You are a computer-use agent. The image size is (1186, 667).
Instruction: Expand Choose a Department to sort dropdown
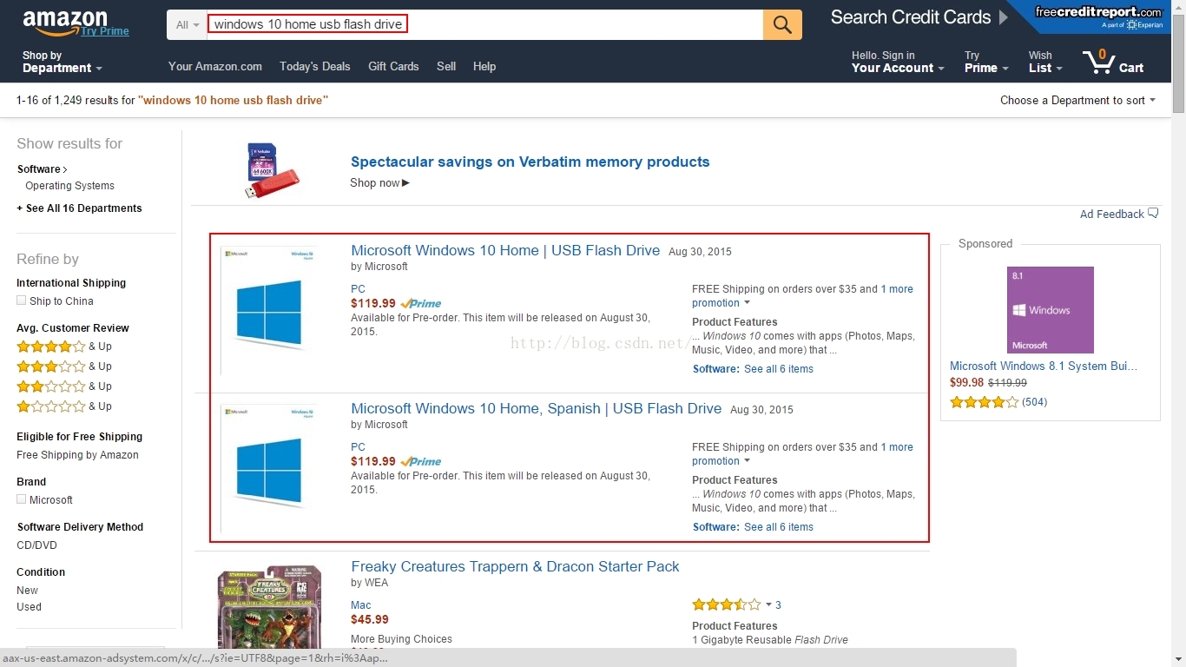coord(1077,101)
